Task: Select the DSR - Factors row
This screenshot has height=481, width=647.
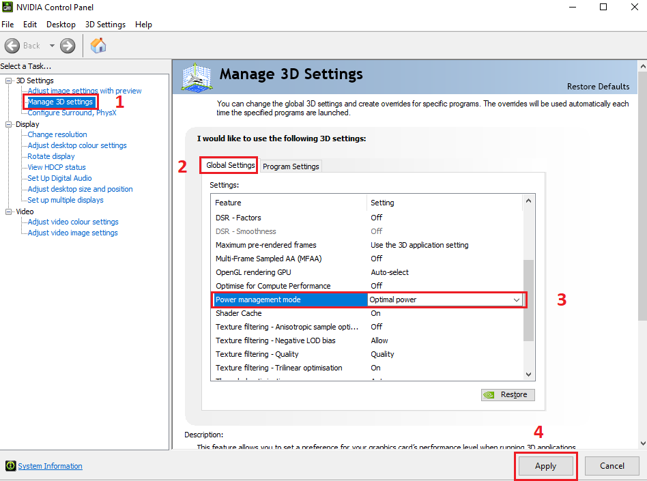Action: click(366, 218)
